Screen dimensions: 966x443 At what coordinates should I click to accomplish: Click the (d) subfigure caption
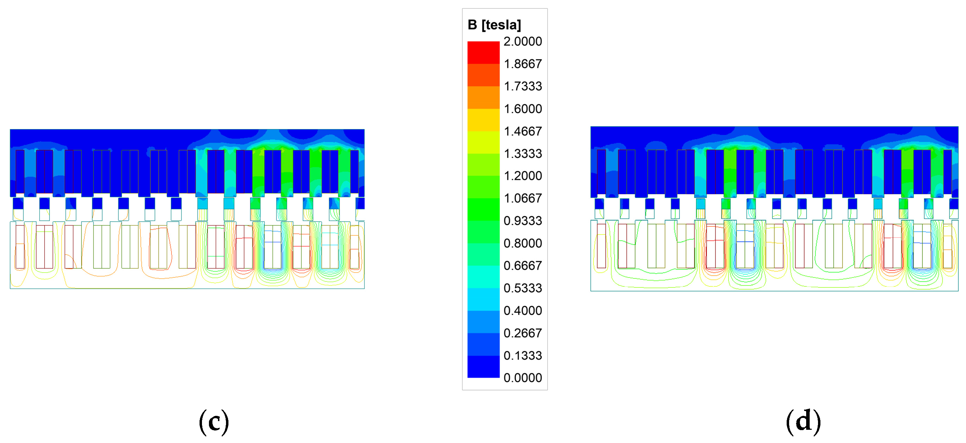(x=803, y=422)
